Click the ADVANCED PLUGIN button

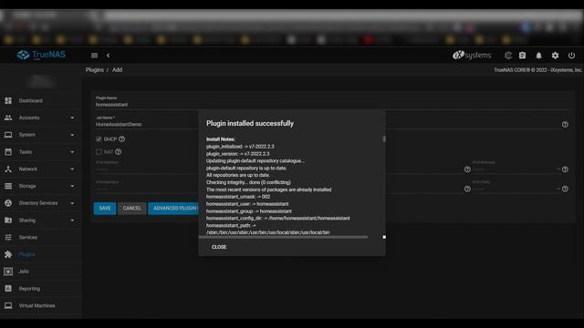(x=173, y=209)
